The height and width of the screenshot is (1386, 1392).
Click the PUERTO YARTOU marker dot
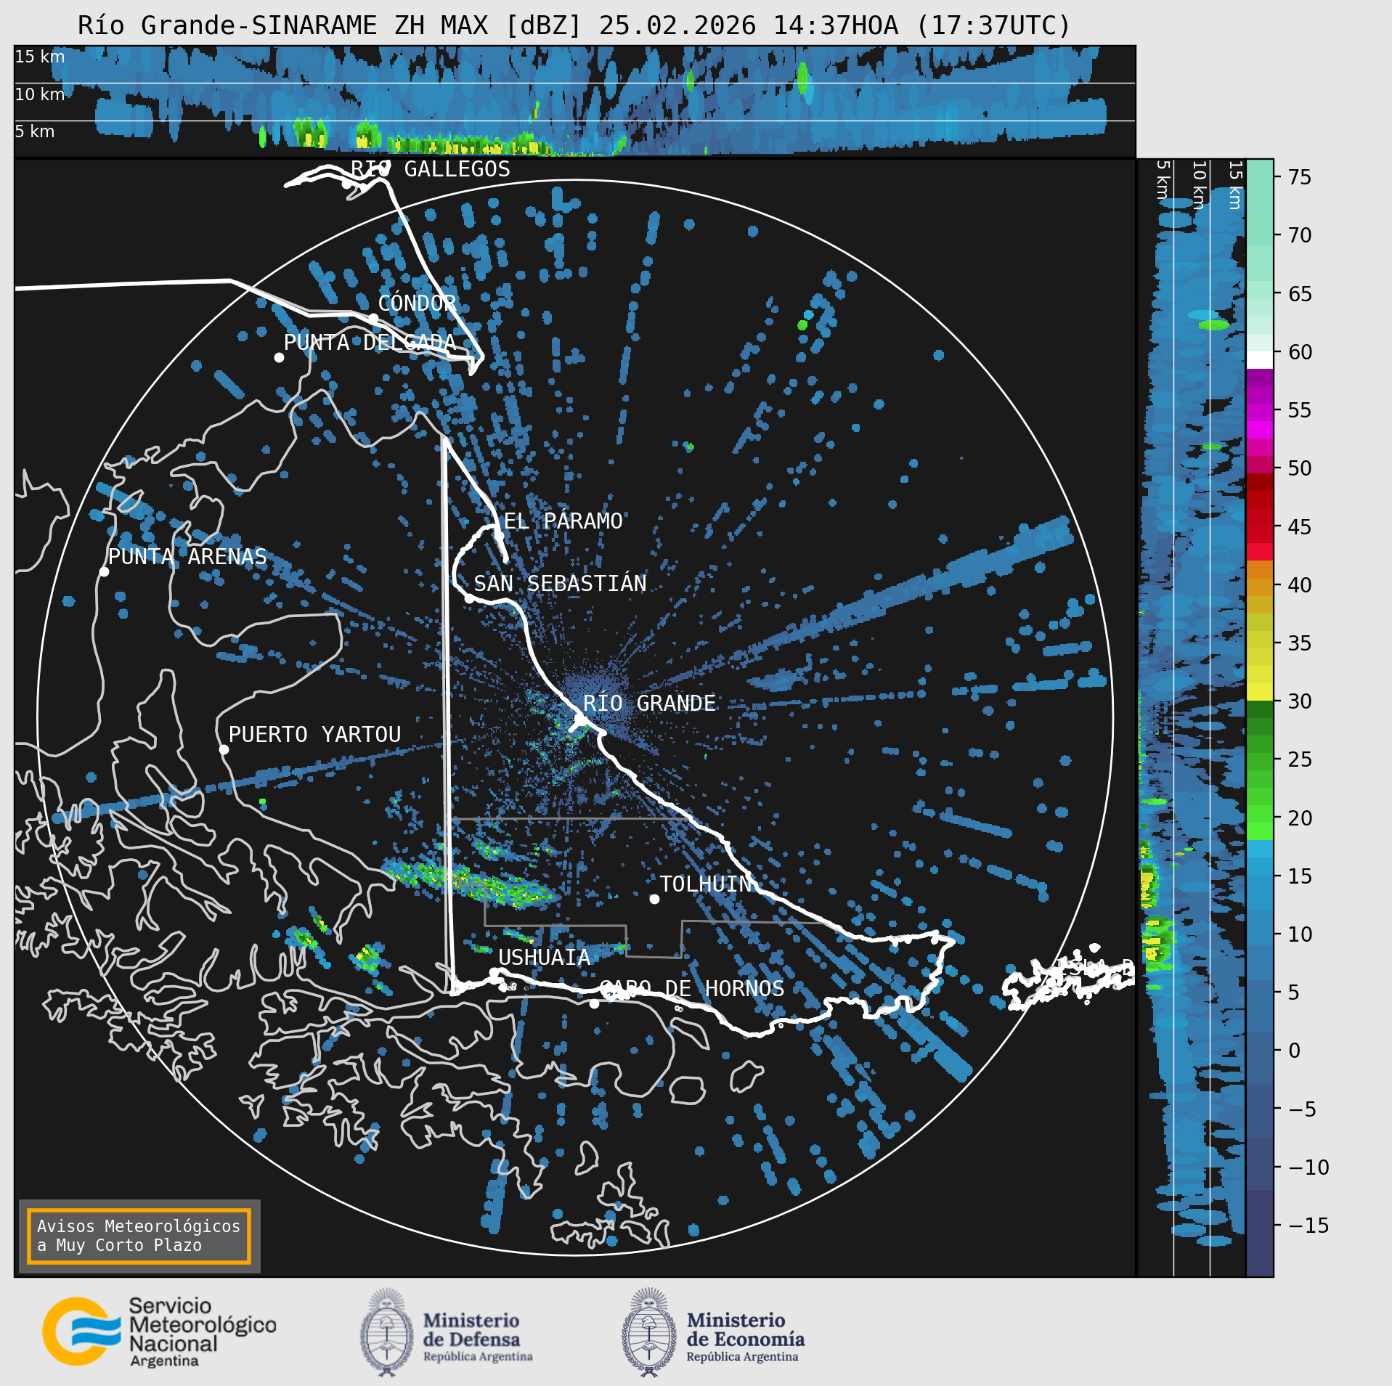point(224,749)
